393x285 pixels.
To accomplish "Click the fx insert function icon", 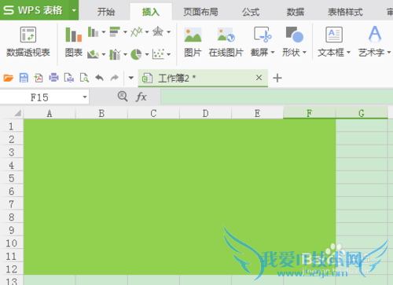I will [x=141, y=97].
